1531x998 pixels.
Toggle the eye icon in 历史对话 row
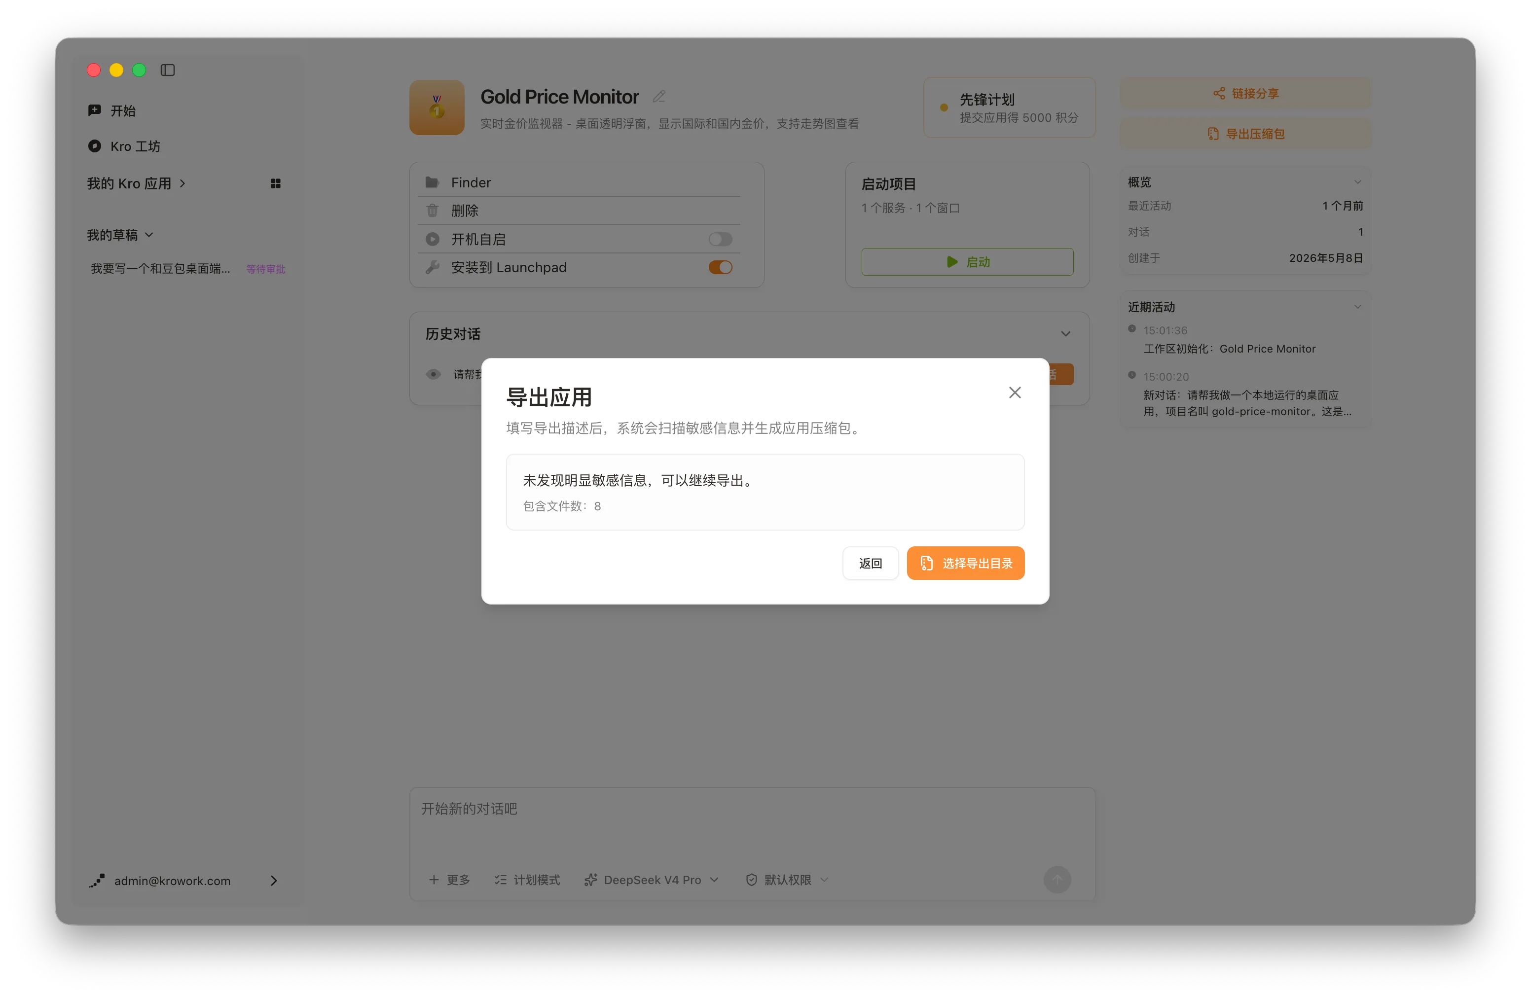[x=434, y=374]
